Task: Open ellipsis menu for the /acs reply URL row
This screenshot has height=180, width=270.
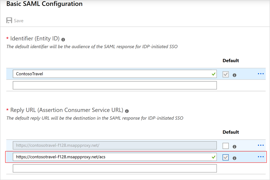Action: tap(261, 157)
